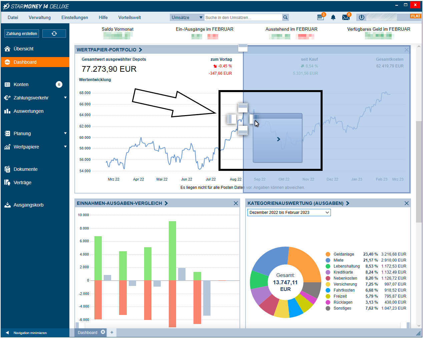Close the Einnahmen-Ausgaben-Vergleich widget
This screenshot has height=338, width=423.
pos(236,203)
